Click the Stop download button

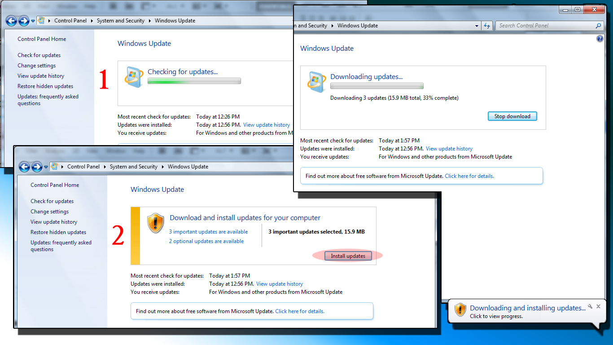tap(512, 116)
